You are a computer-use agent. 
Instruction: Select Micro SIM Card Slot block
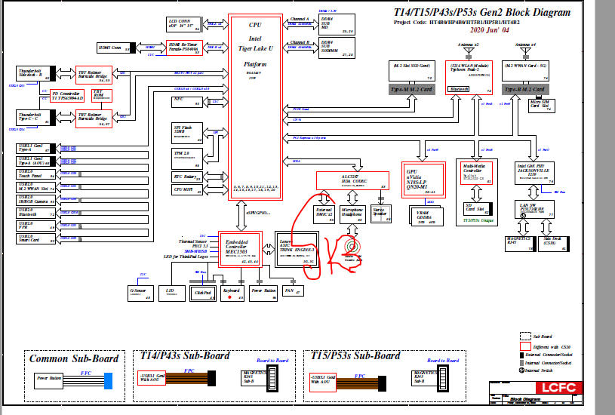(542, 106)
